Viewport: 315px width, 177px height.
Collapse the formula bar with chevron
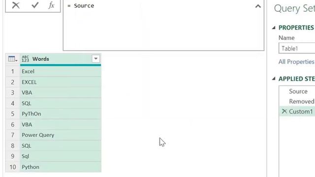pos(258,6)
